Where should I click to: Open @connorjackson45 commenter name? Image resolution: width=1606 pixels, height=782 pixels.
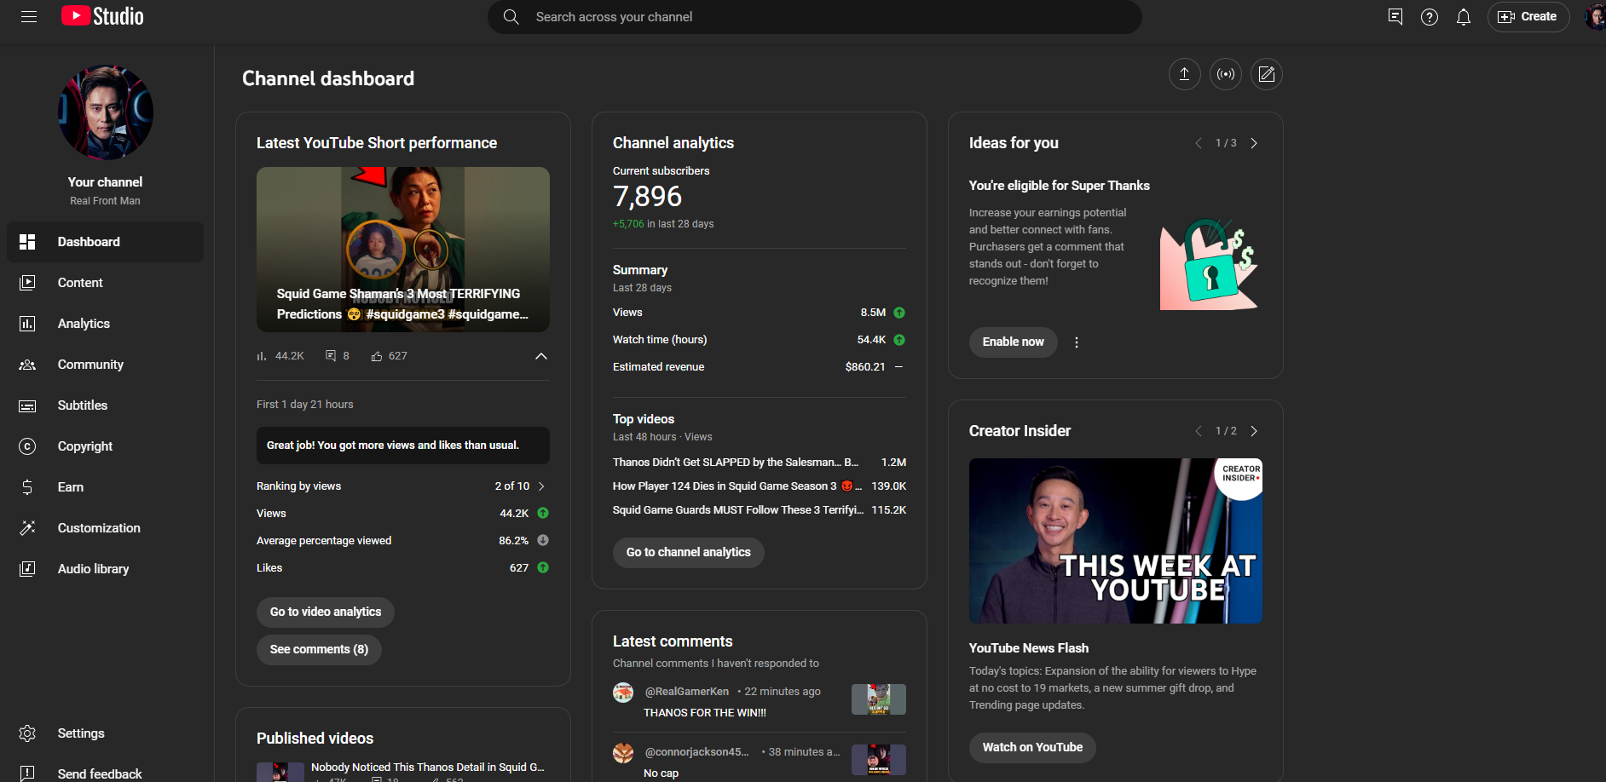click(697, 752)
